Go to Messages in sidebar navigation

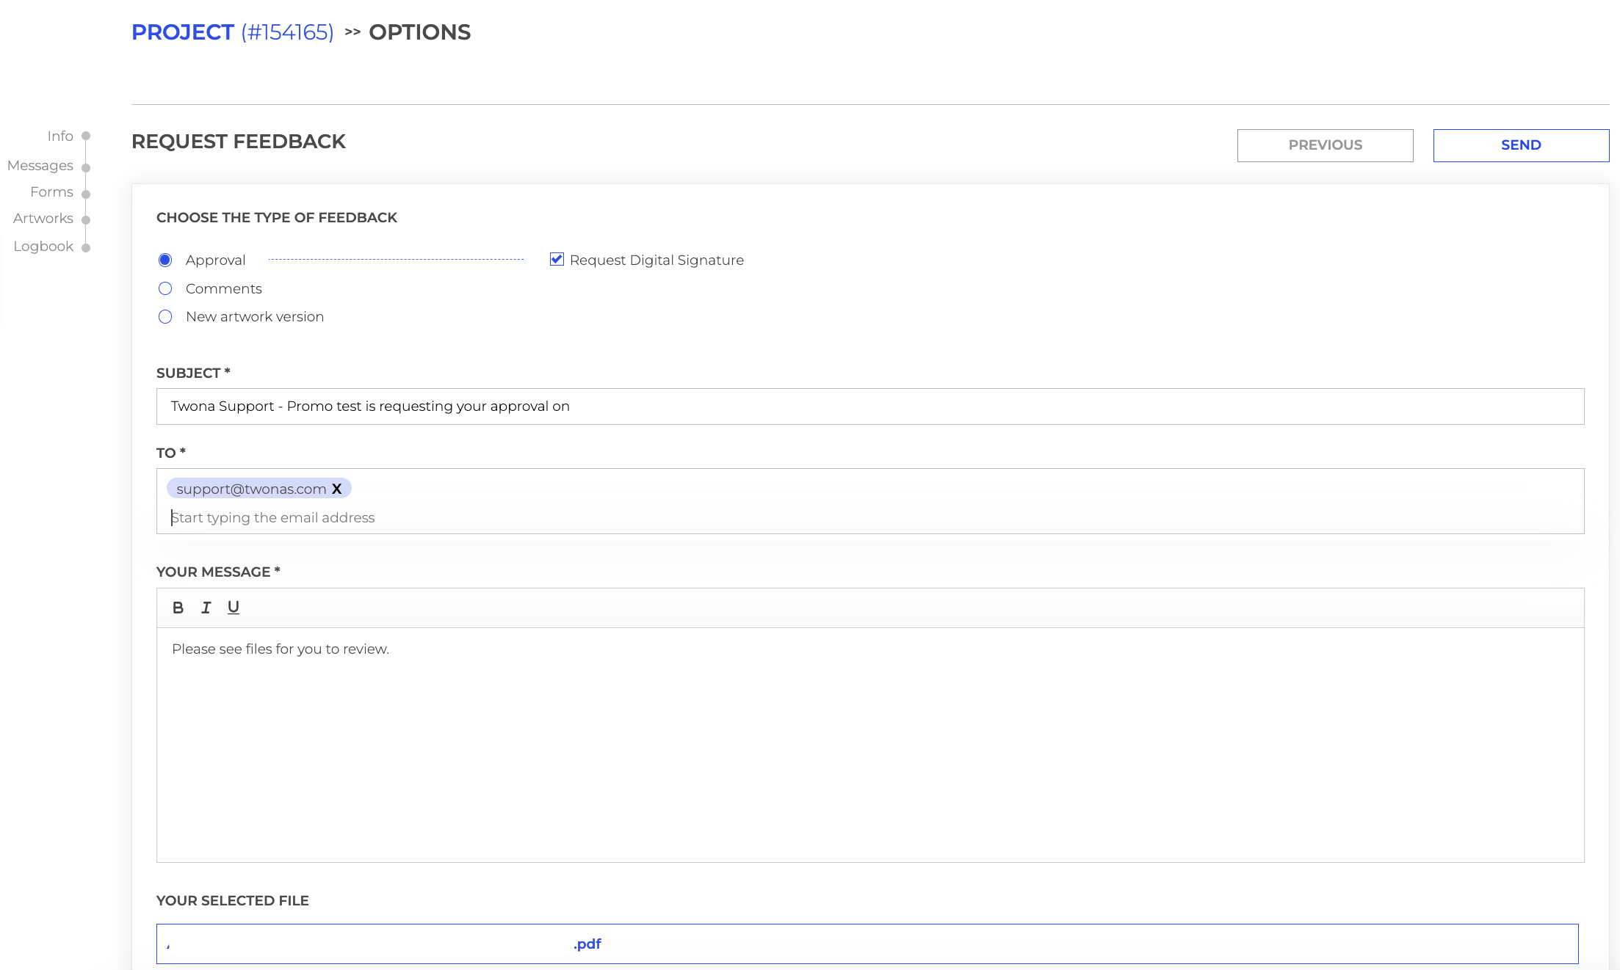click(x=40, y=166)
